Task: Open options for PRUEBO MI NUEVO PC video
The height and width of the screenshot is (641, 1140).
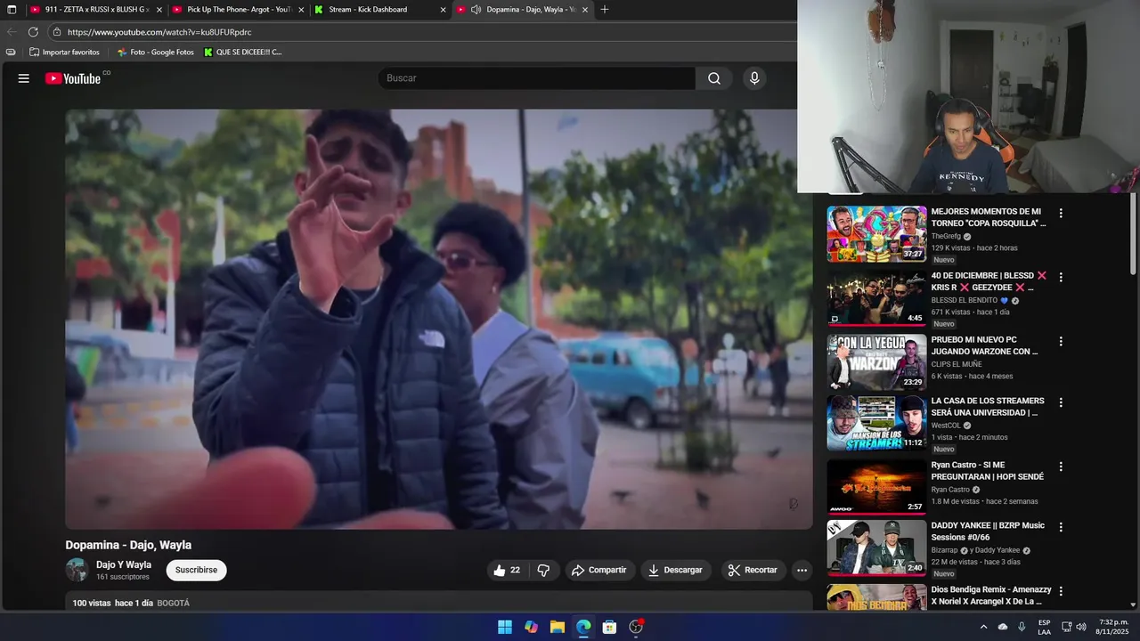Action: 1060,341
